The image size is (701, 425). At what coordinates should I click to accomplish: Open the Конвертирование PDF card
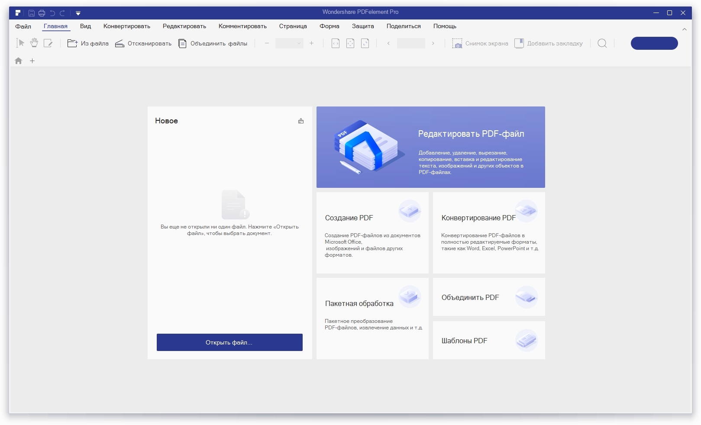pyautogui.click(x=489, y=233)
